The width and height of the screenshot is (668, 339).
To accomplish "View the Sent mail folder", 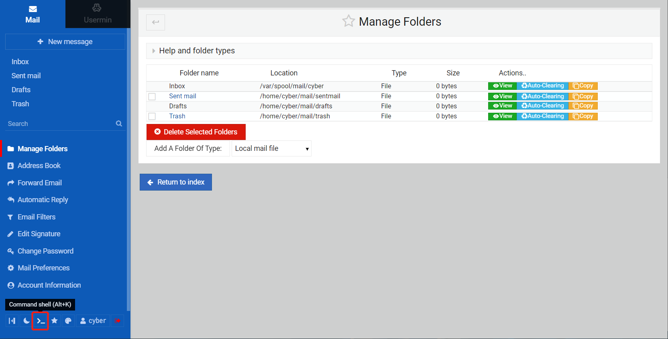I will pyautogui.click(x=503, y=96).
